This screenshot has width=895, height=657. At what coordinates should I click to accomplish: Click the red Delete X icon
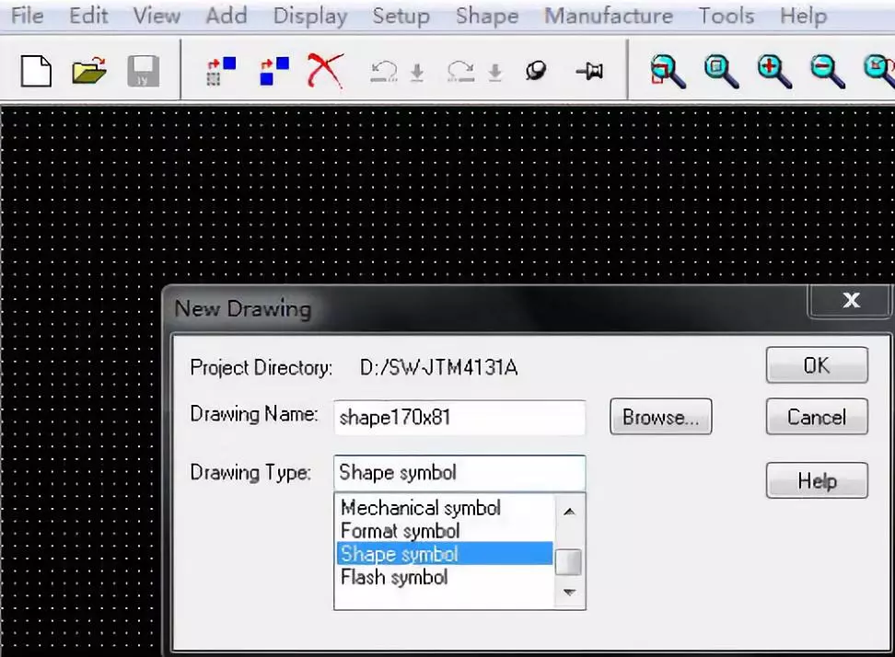[326, 71]
